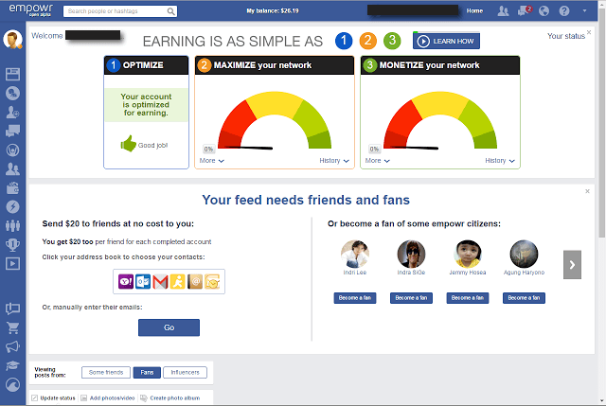Open friend requests icon in top bar
Image resolution: width=606 pixels, height=406 pixels.
coord(503,10)
